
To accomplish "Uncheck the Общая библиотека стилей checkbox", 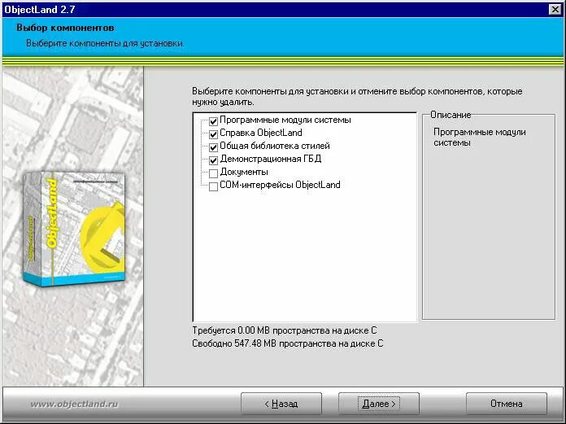I will point(213,147).
